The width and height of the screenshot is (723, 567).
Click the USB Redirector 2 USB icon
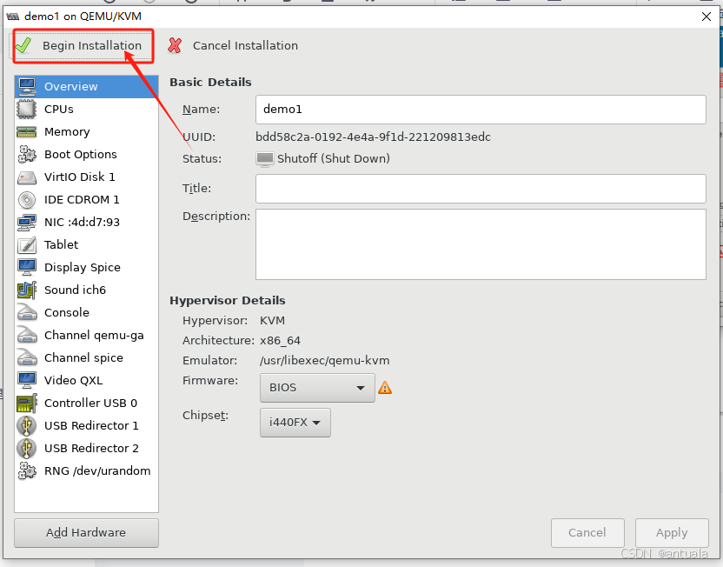(x=27, y=448)
